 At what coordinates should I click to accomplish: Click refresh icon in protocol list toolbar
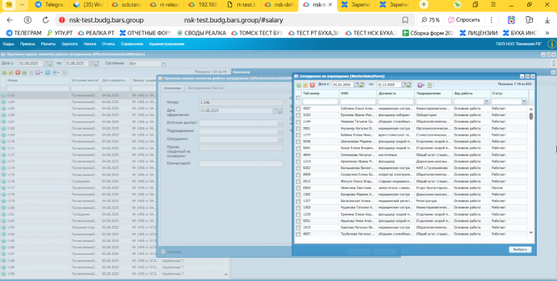tap(65, 73)
